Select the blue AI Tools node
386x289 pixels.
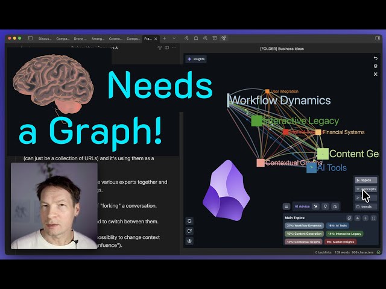(311, 168)
